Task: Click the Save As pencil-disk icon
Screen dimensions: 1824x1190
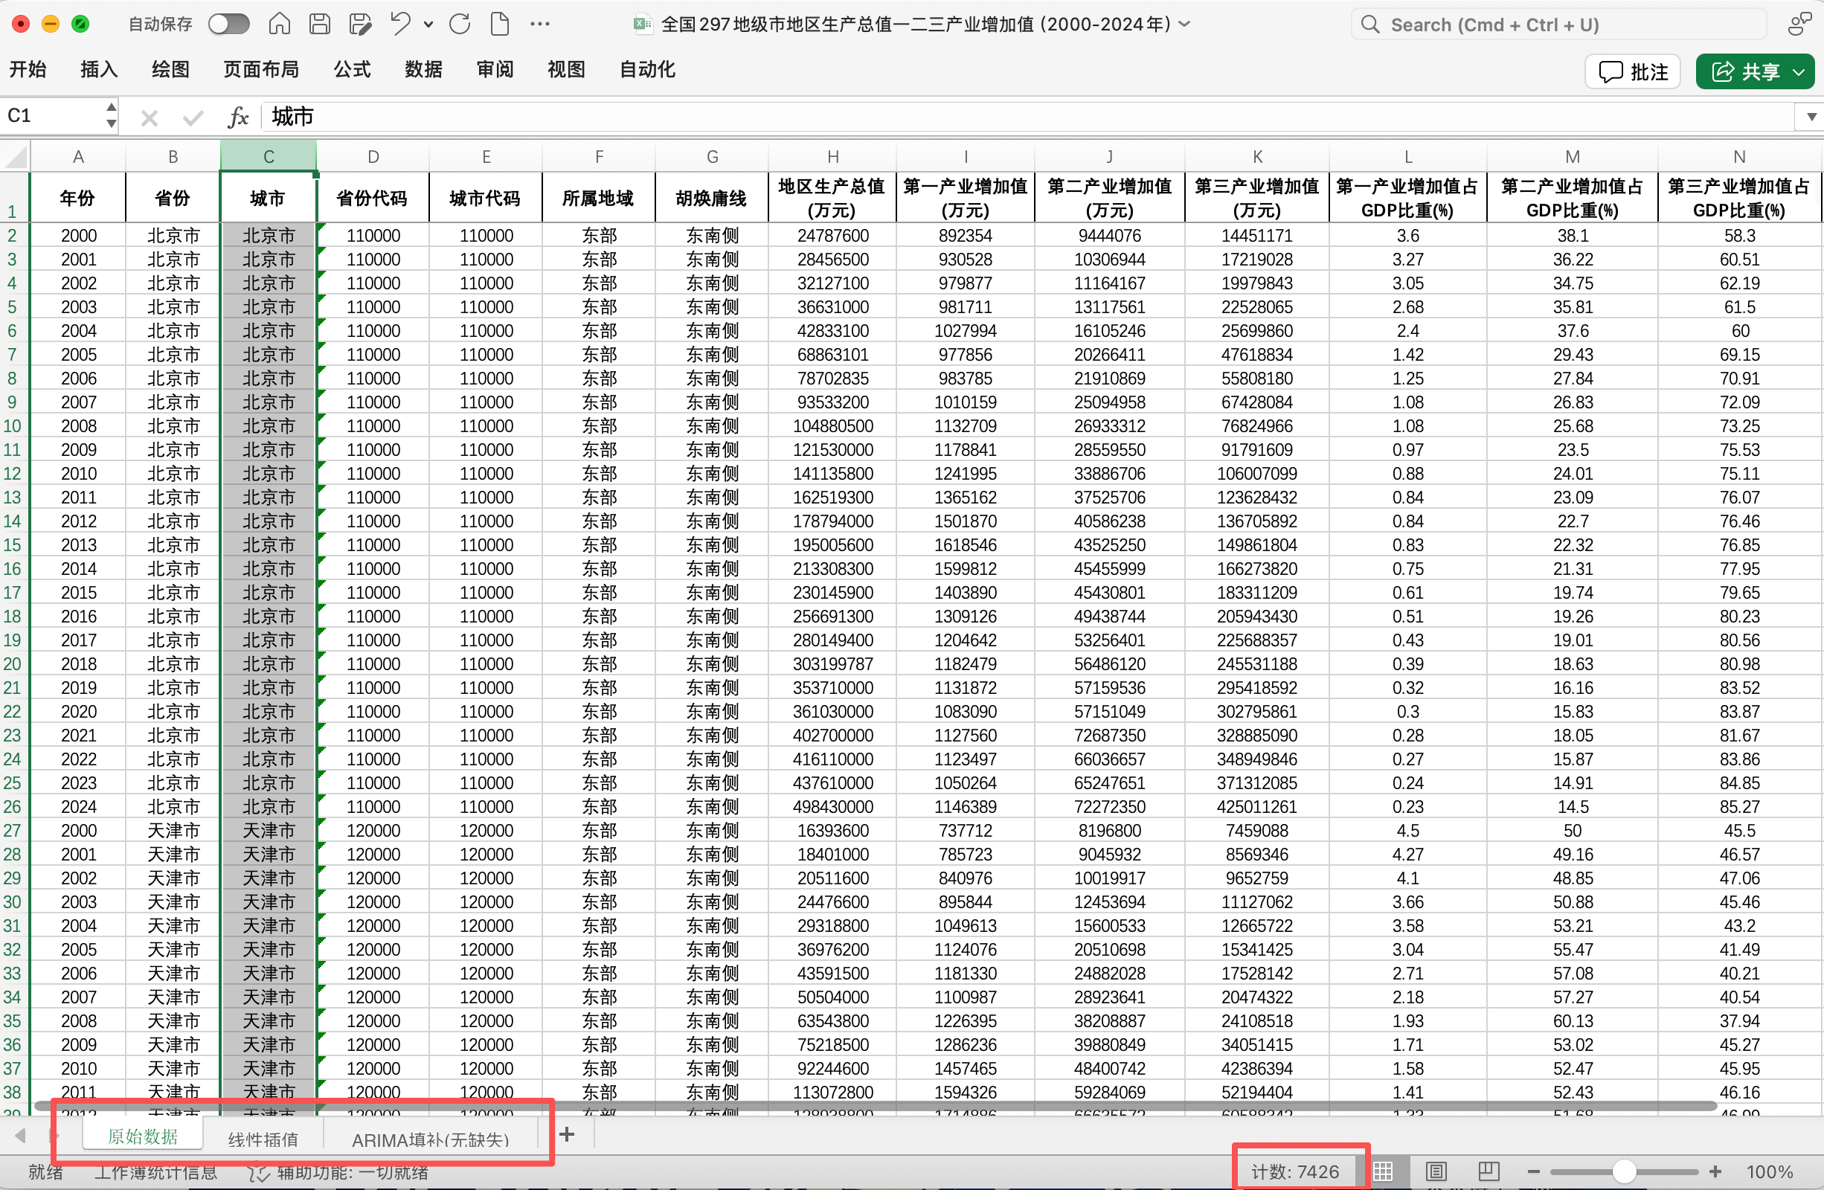Action: 359,25
